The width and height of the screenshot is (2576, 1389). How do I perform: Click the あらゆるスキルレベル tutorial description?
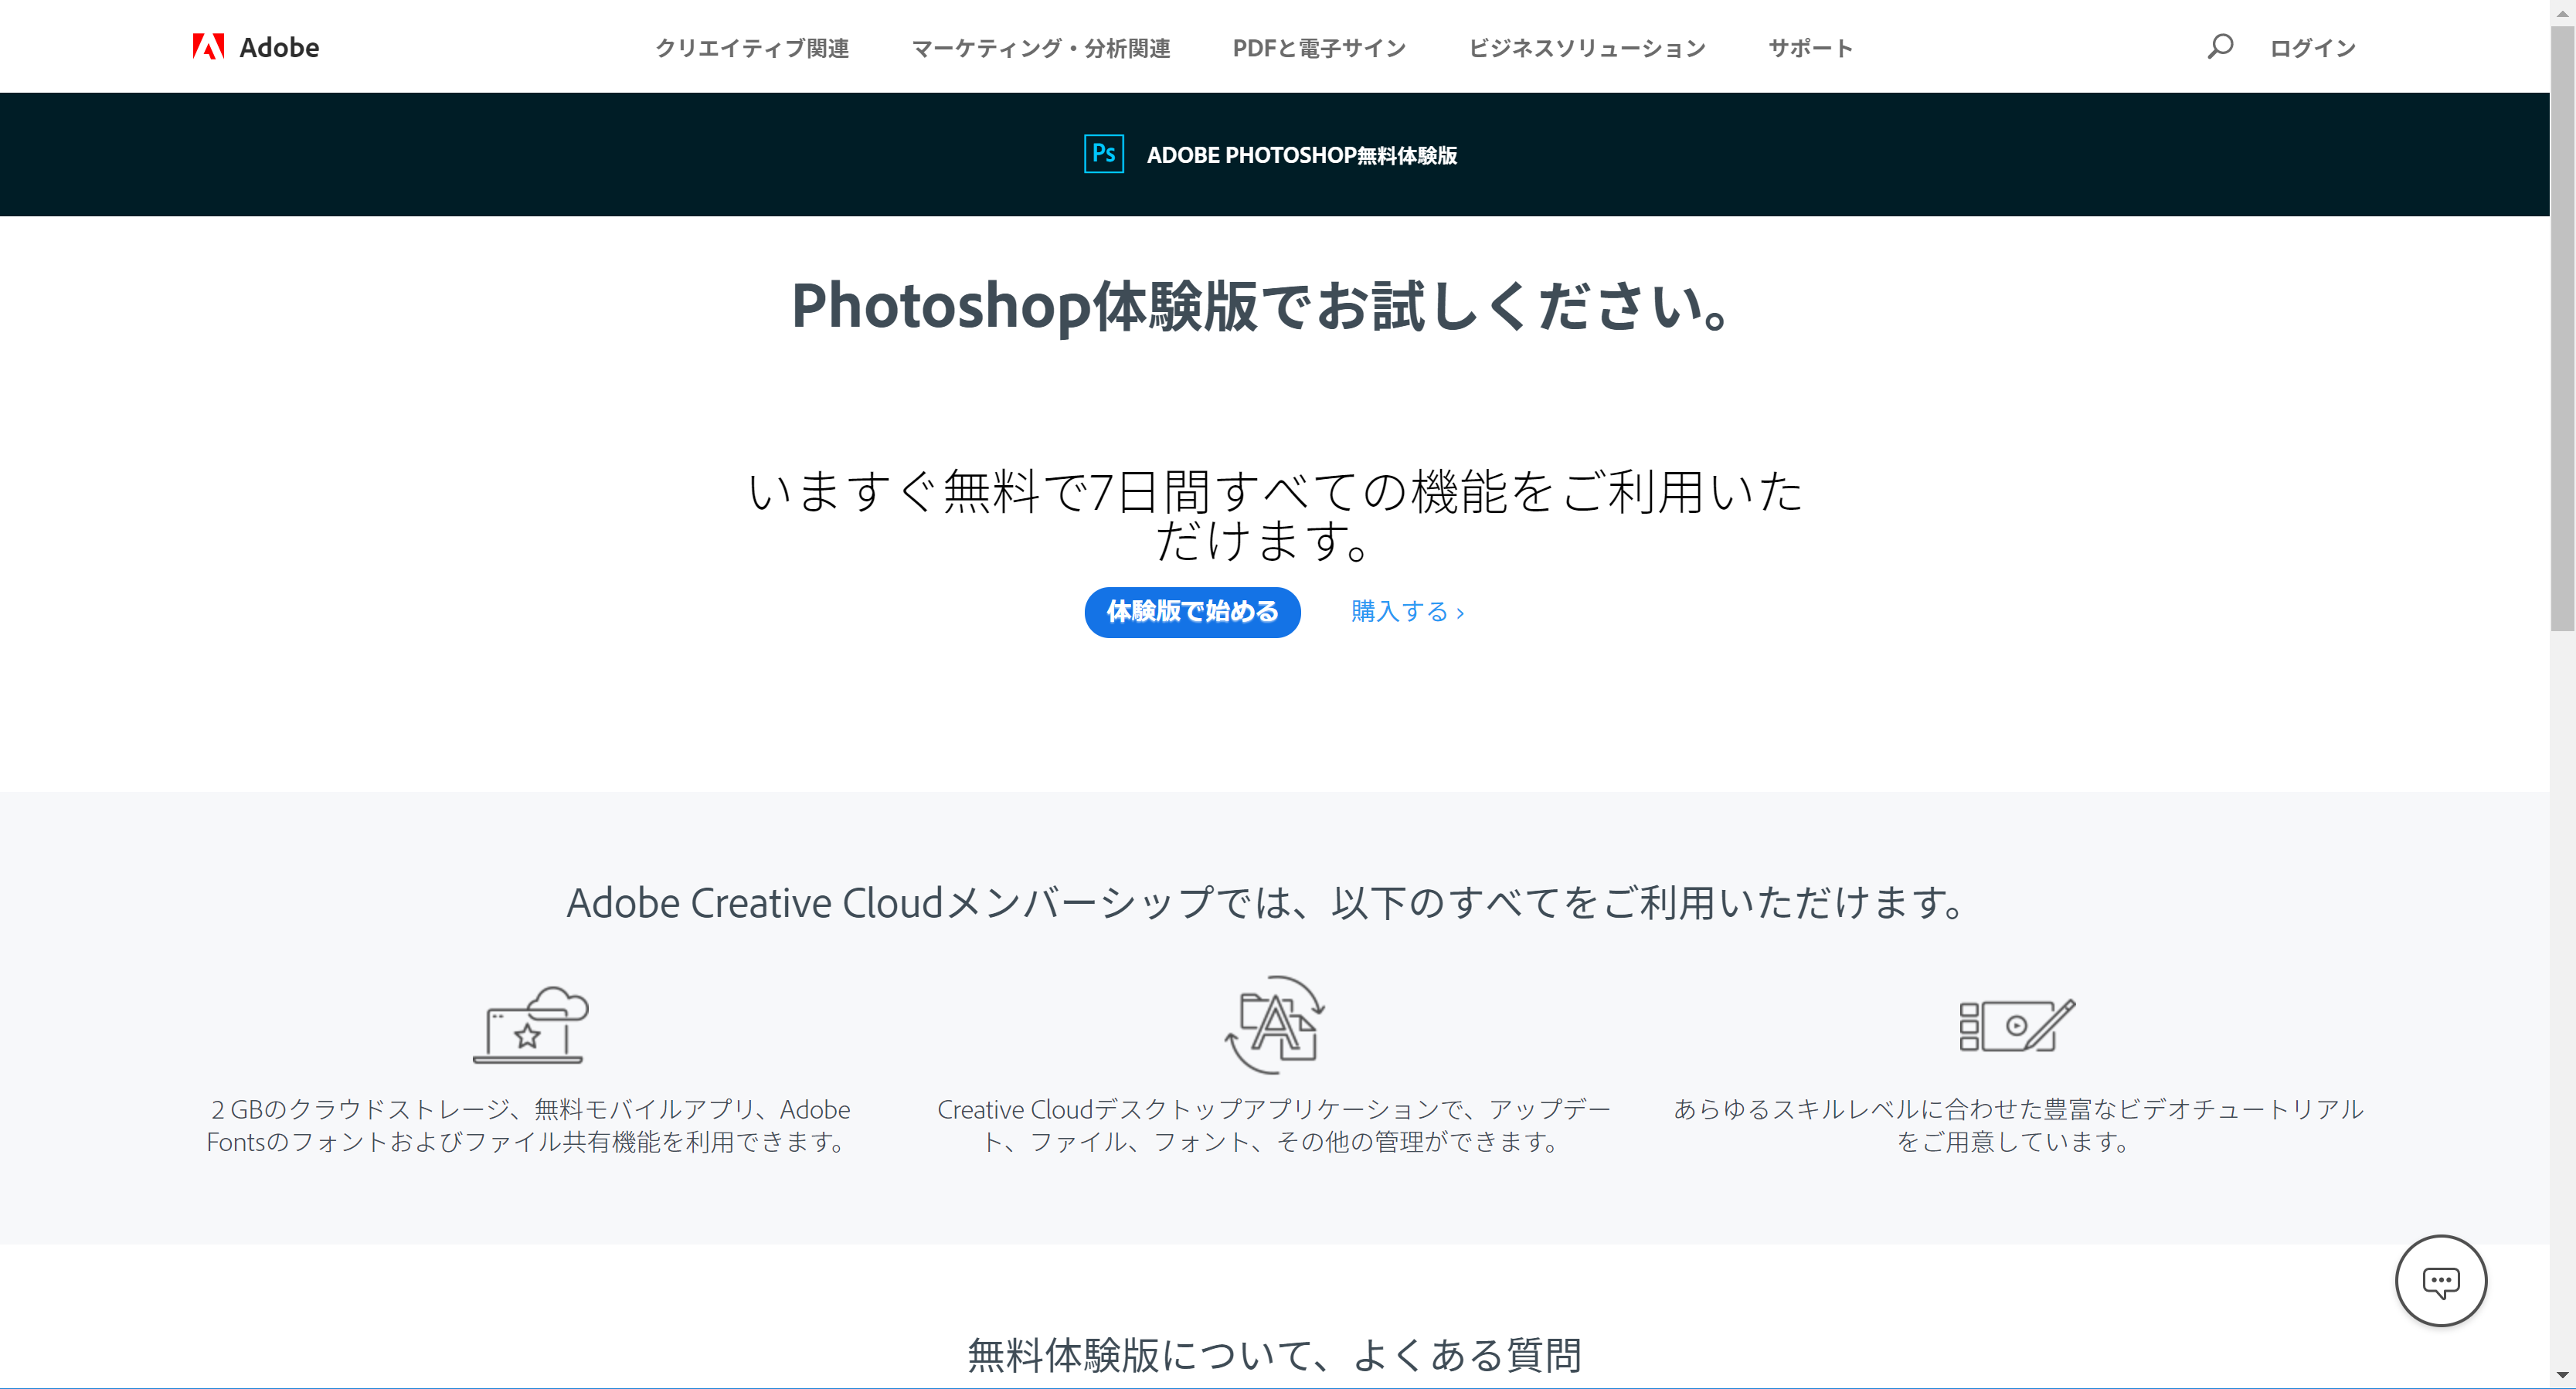tap(2018, 1125)
